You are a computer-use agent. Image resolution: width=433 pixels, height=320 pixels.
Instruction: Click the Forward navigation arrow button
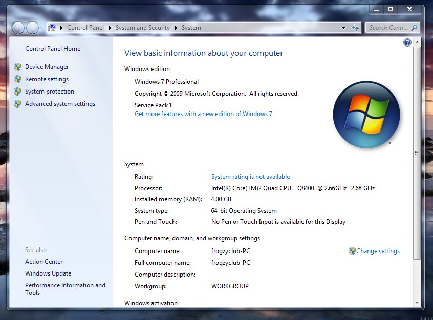[x=32, y=28]
